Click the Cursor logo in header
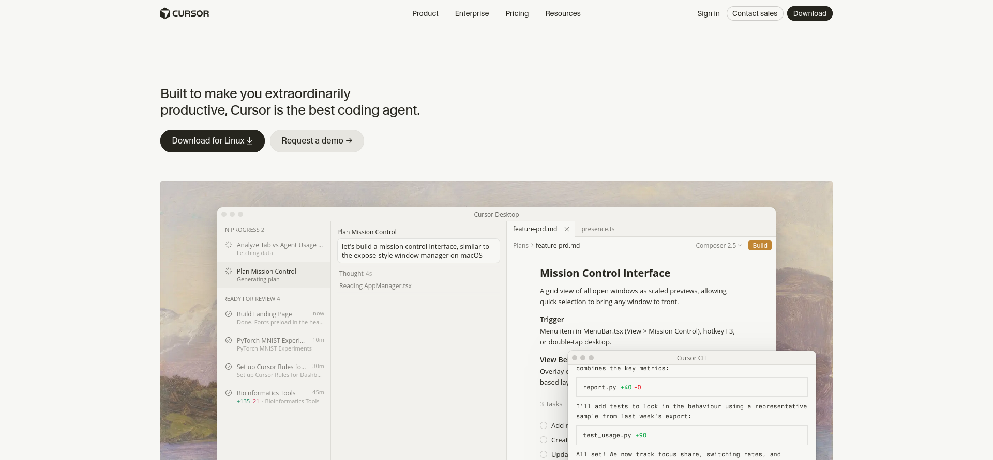The image size is (993, 460). click(185, 13)
